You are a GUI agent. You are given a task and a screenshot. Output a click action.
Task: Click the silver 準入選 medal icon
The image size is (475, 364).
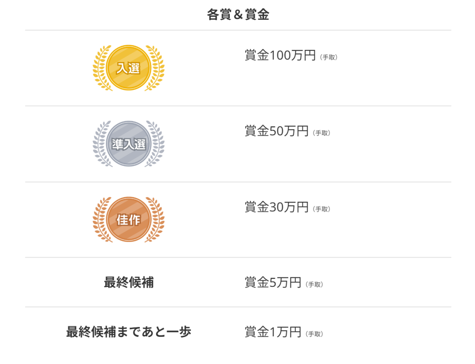tap(129, 144)
